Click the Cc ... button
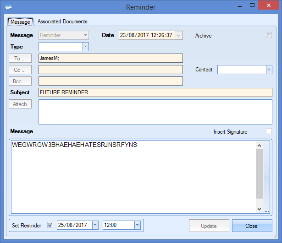 (x=20, y=70)
